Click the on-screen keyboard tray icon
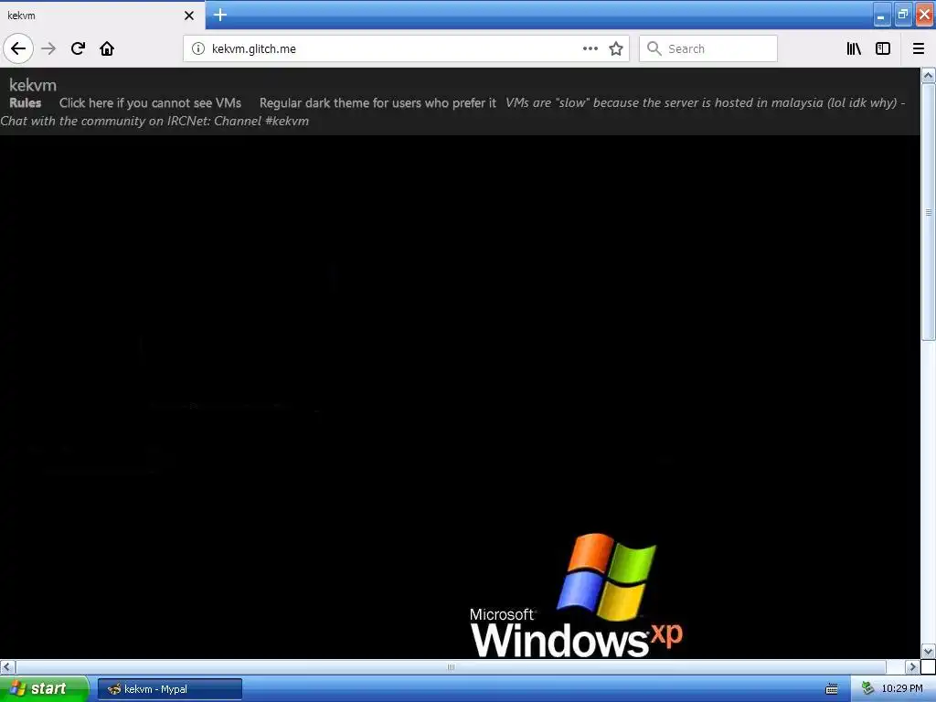Image resolution: width=936 pixels, height=702 pixels. [x=832, y=689]
